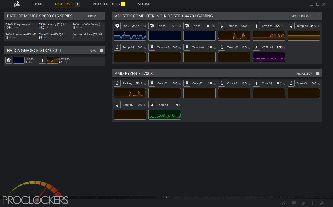Open the chat bubble forum icon in footer

tap(294, 203)
